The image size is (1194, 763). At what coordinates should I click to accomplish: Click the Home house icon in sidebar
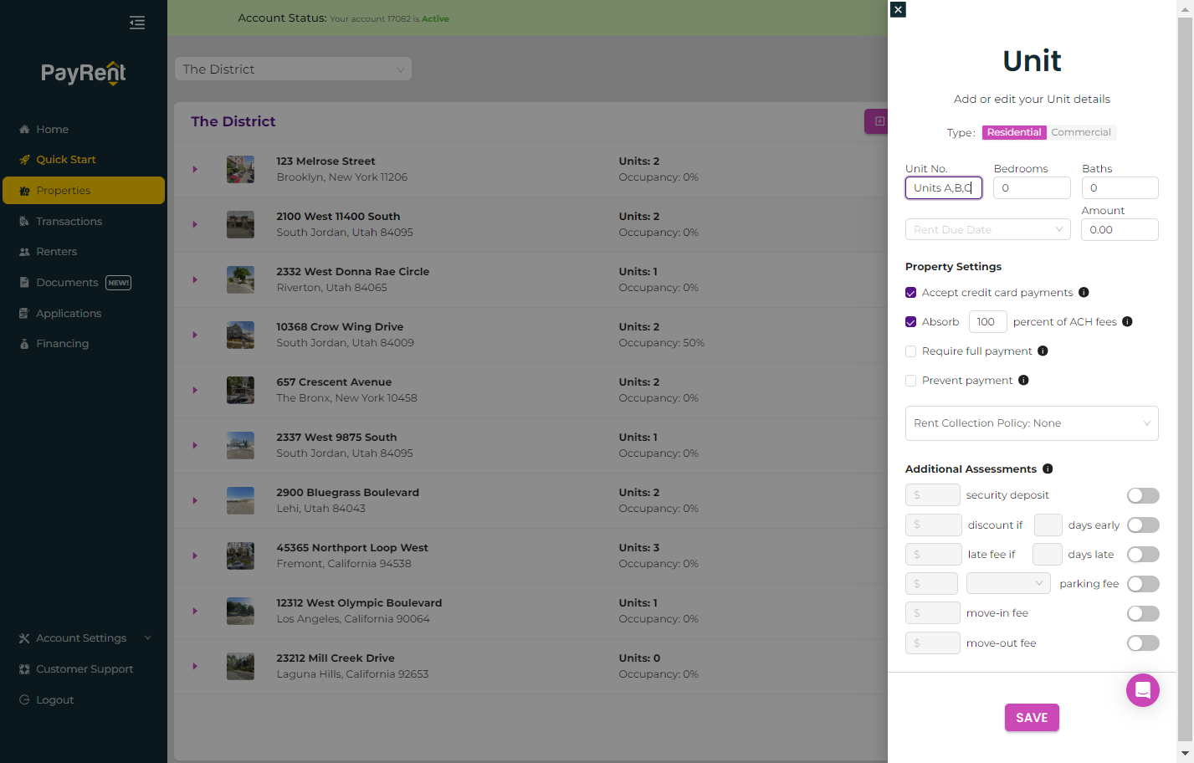click(x=24, y=130)
